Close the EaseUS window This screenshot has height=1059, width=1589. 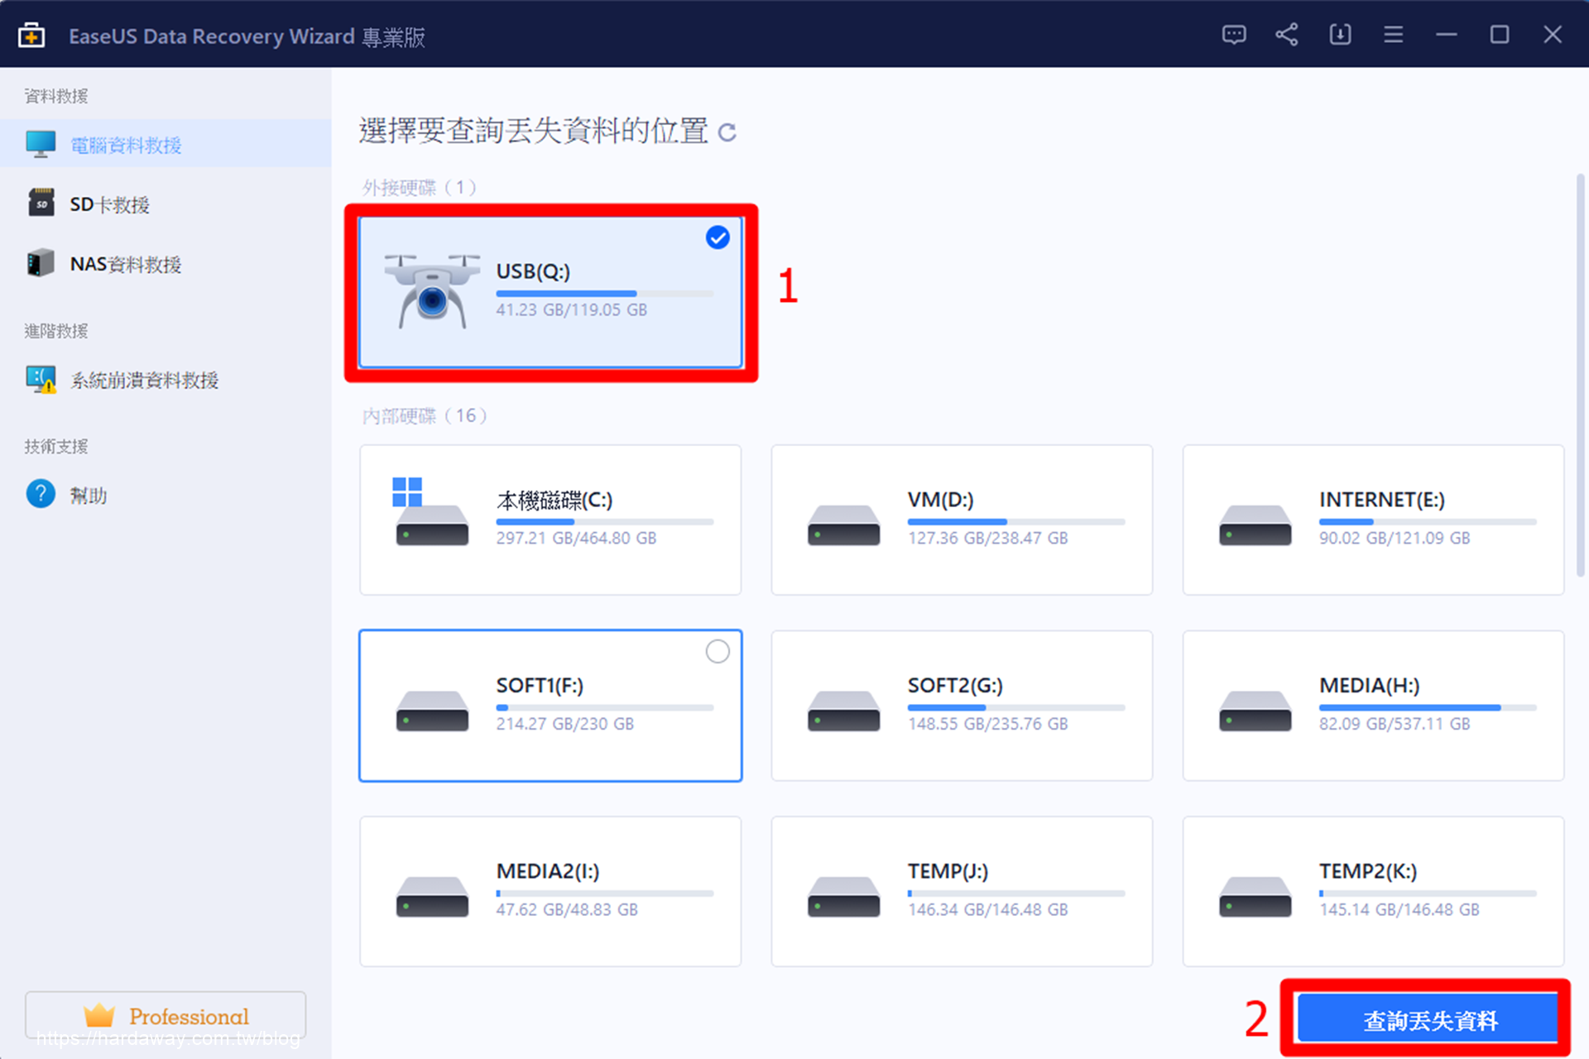[1553, 35]
